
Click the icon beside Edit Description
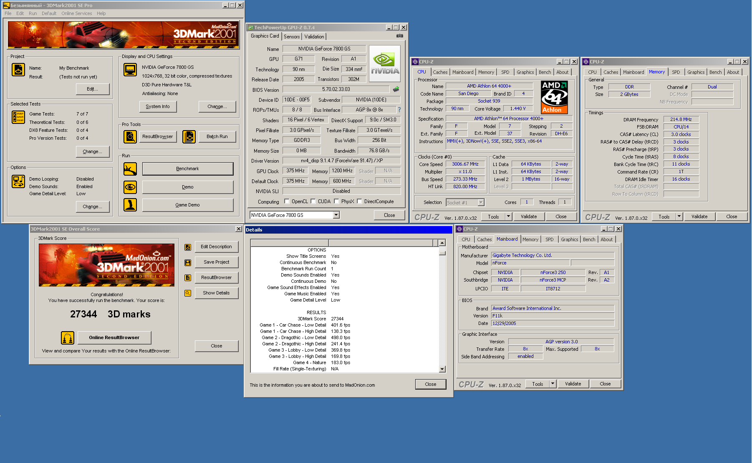188,247
